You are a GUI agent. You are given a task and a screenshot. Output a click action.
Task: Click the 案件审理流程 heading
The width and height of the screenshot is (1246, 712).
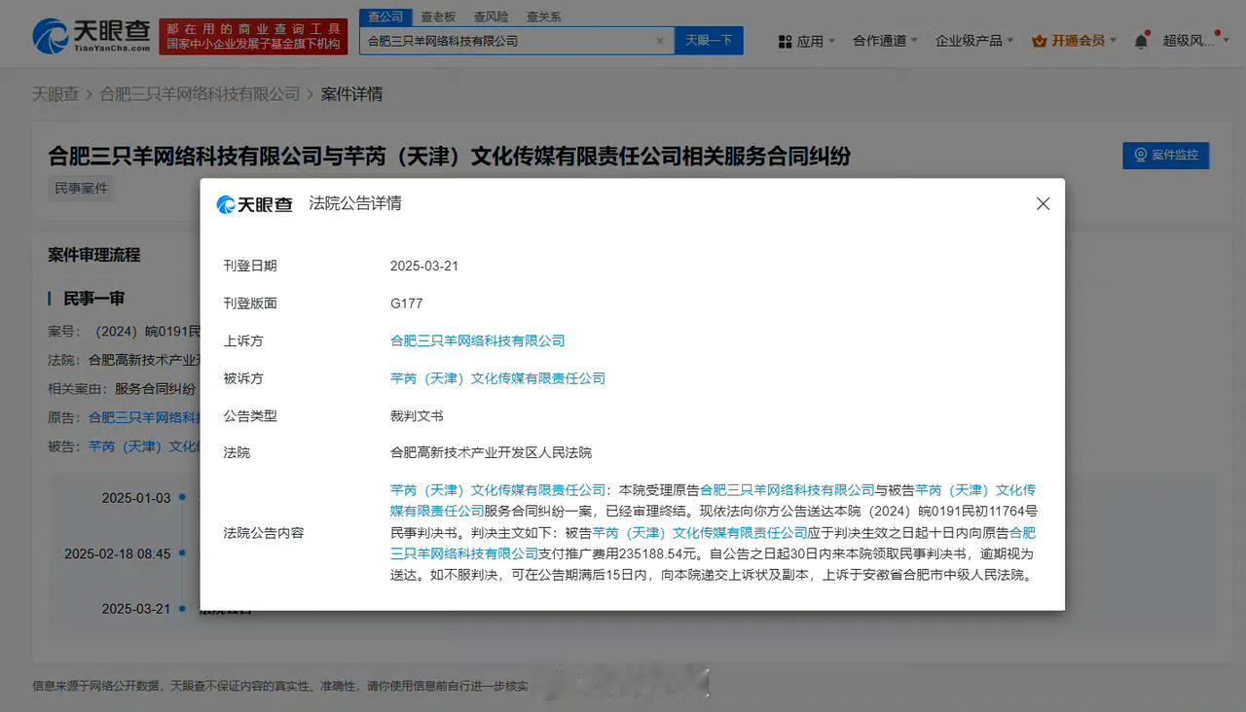click(x=94, y=255)
